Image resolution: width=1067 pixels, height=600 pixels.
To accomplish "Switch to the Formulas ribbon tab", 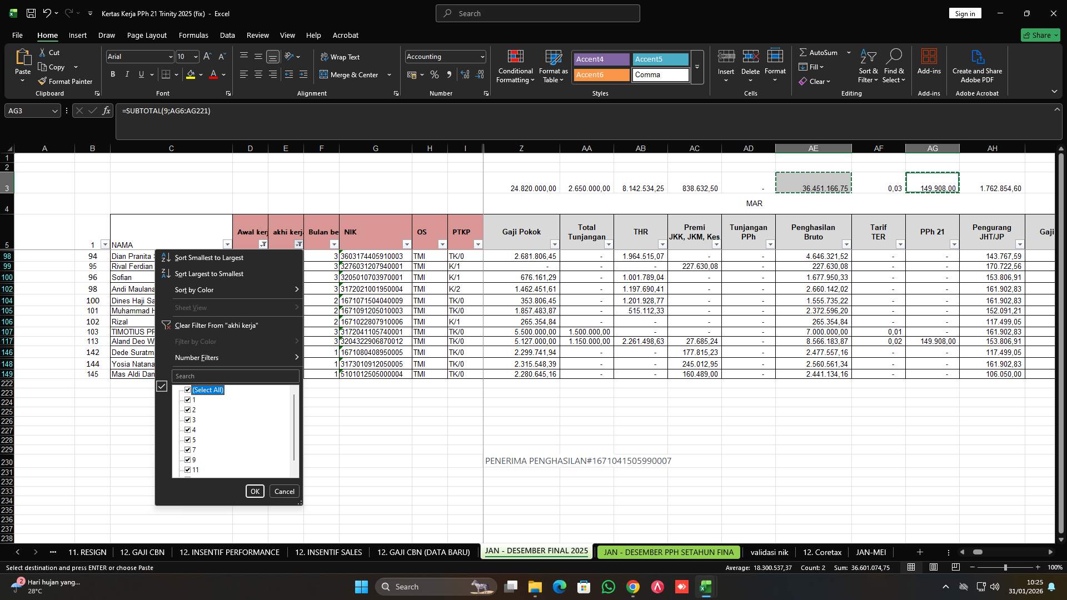I will coord(193,35).
